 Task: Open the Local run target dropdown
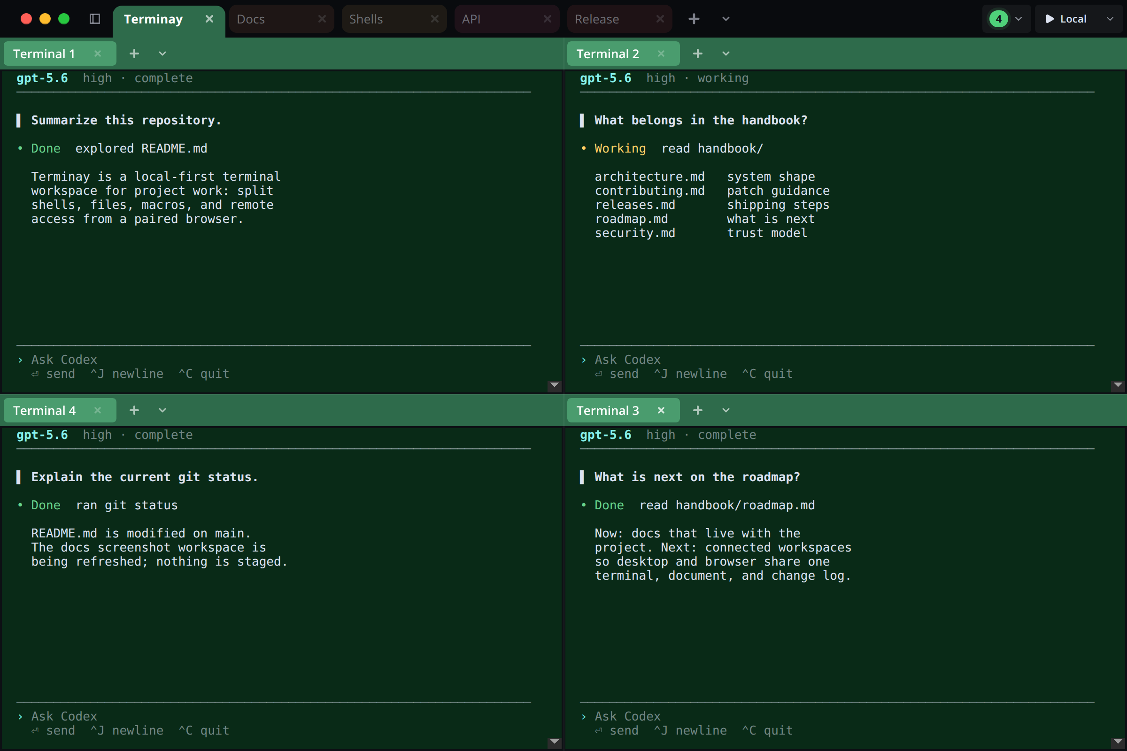click(1110, 19)
